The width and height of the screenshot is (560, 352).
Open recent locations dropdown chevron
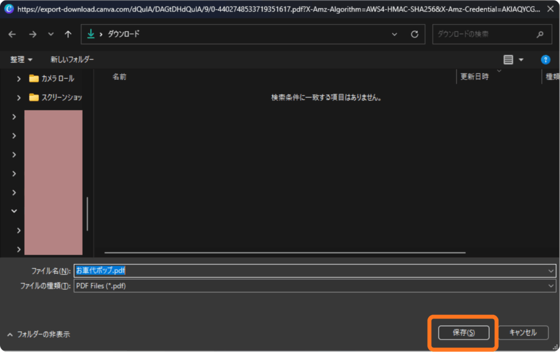(x=51, y=34)
